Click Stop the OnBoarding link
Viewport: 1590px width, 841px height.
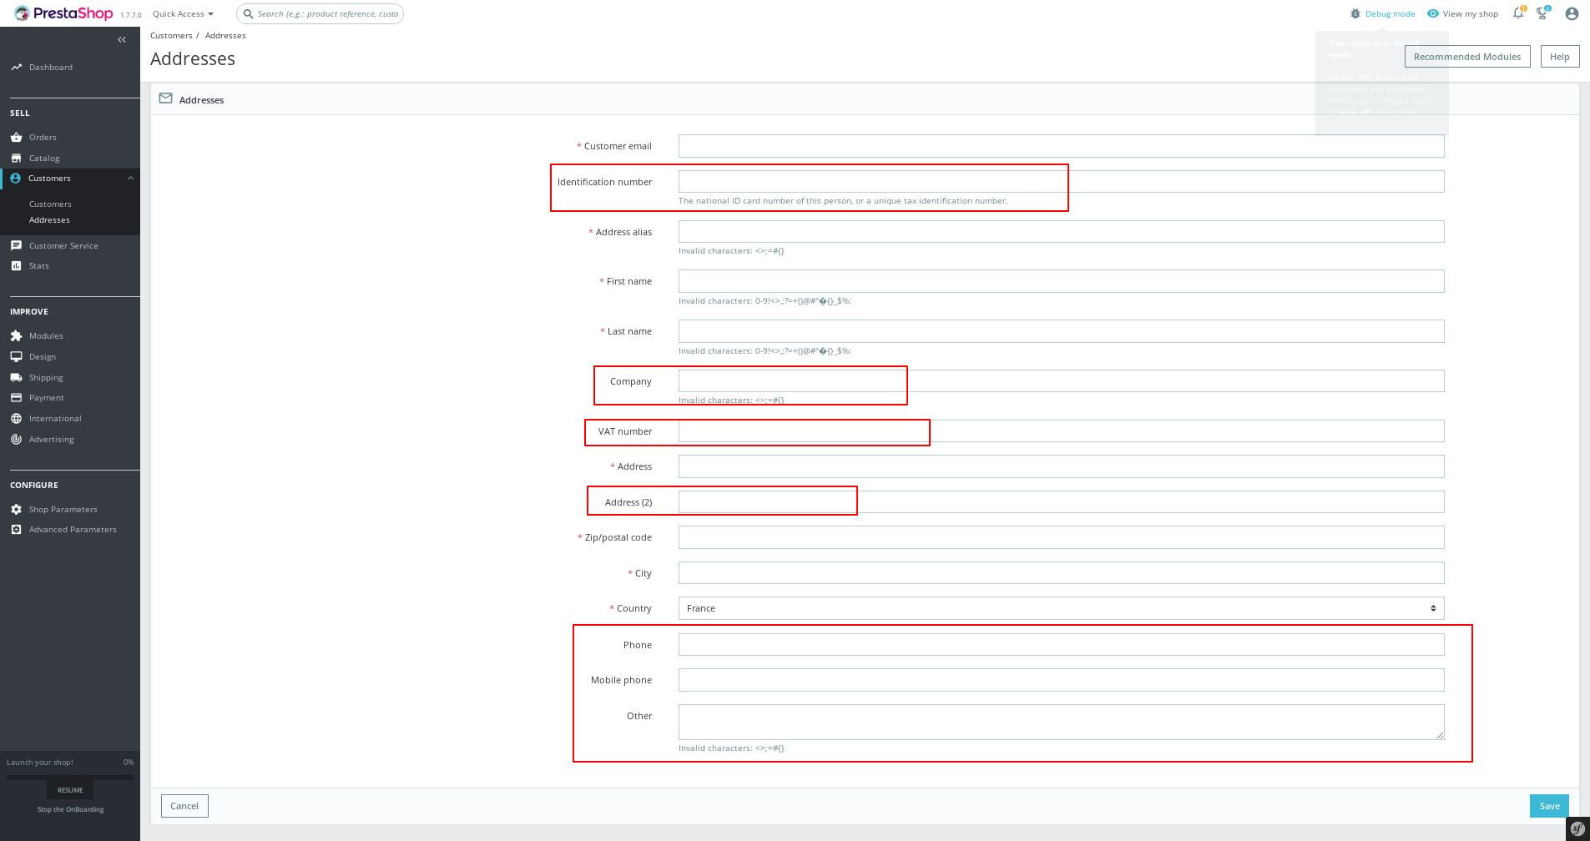coord(71,809)
